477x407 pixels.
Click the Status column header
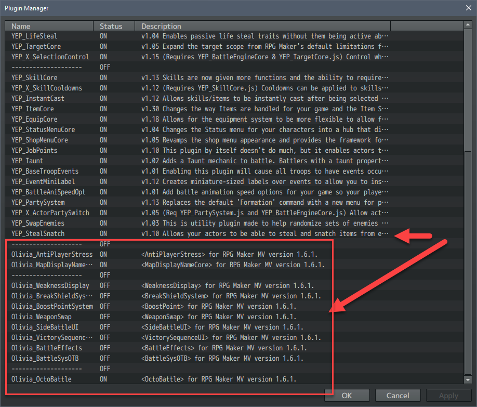coord(114,26)
